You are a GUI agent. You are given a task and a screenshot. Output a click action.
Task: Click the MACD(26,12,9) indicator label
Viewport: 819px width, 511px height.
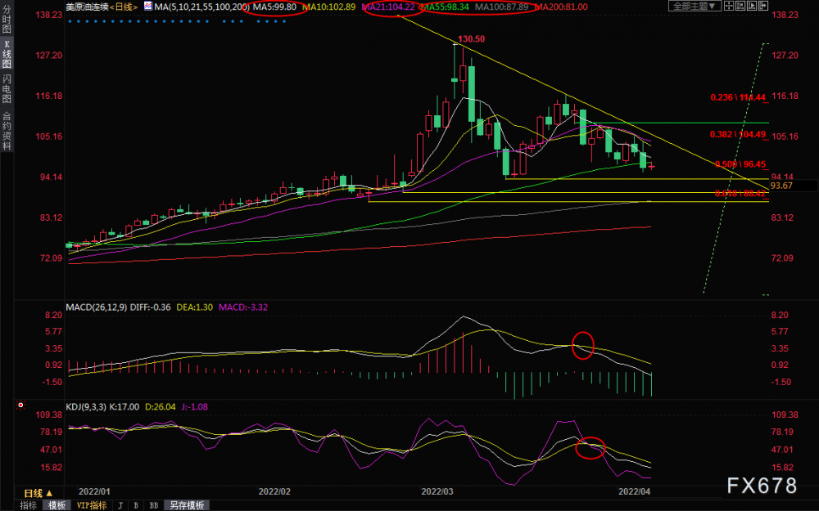[x=96, y=307]
